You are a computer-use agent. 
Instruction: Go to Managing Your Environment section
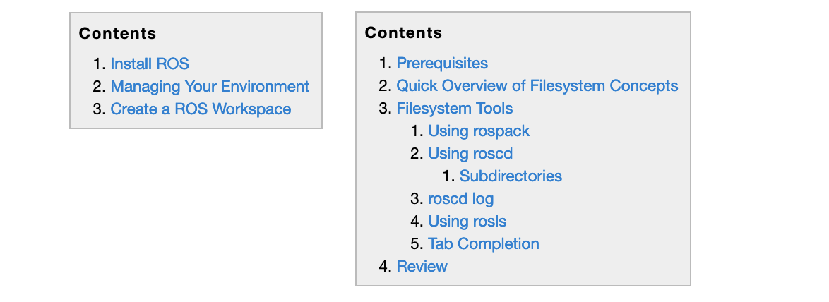pos(210,87)
